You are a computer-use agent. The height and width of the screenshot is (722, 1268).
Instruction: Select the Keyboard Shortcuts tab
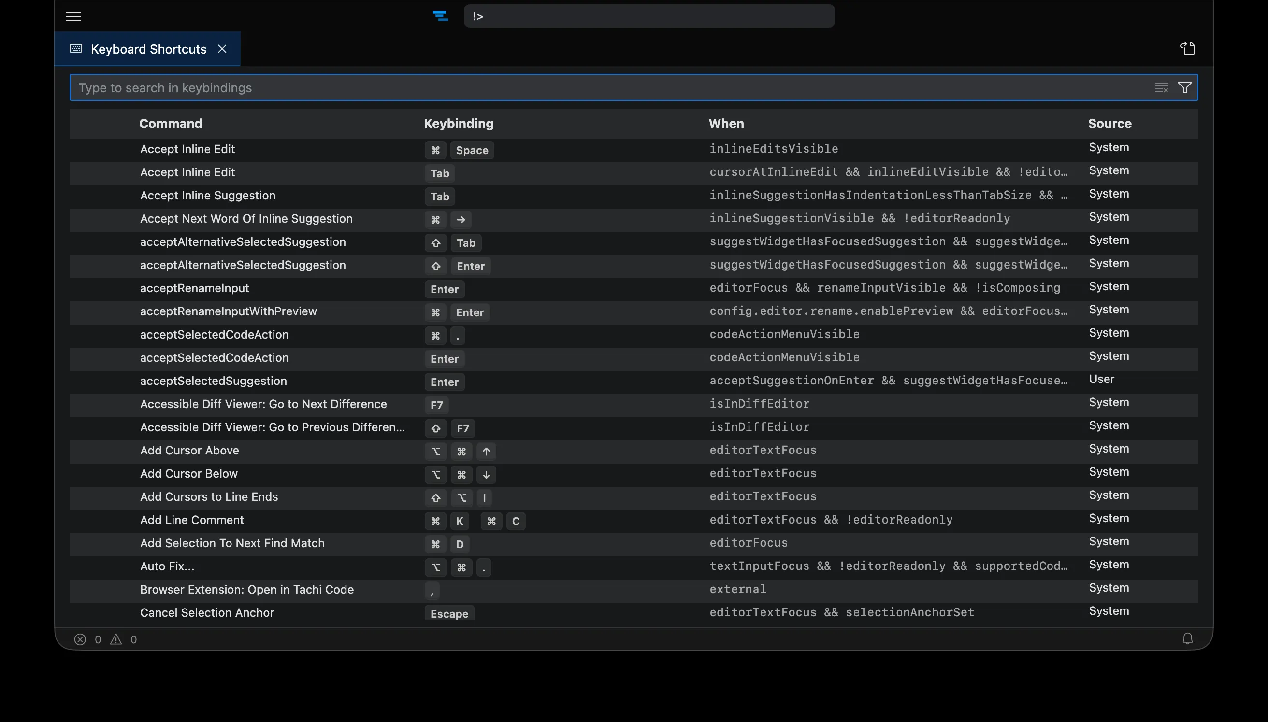coord(148,49)
